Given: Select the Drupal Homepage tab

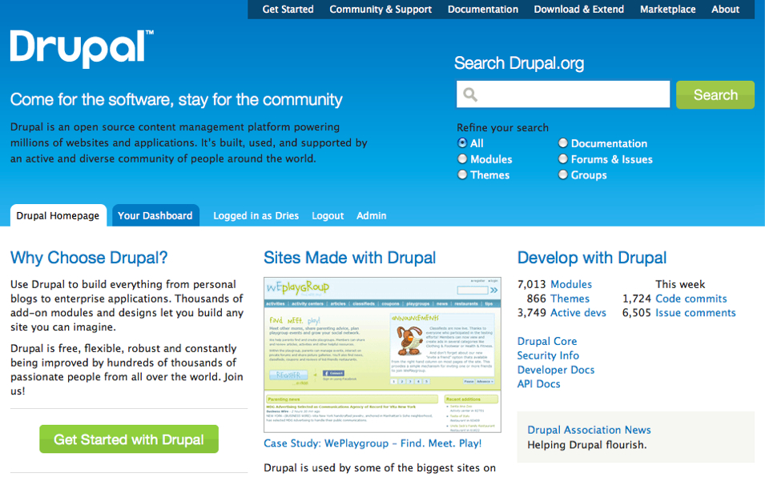Looking at the screenshot, I should tap(58, 215).
